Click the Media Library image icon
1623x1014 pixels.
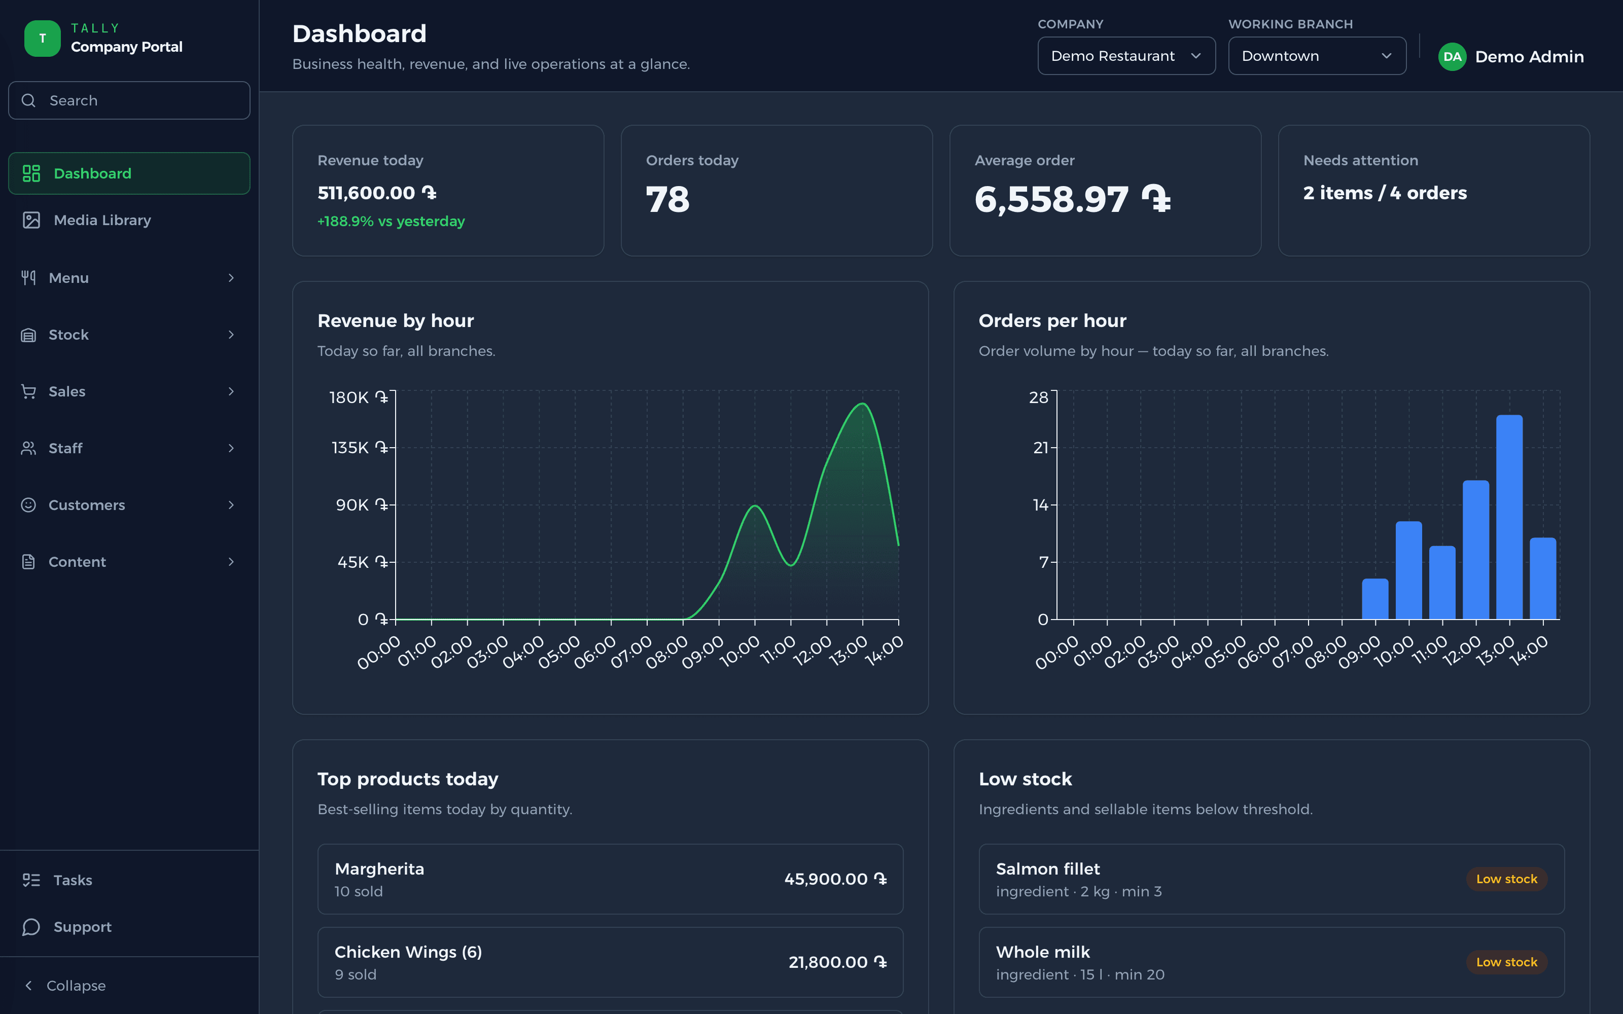tap(31, 220)
